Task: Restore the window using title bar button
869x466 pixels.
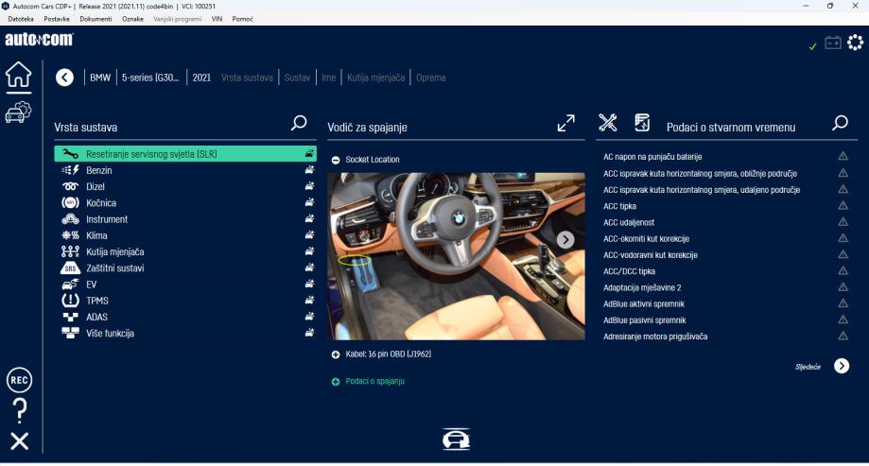Action: 829,6
